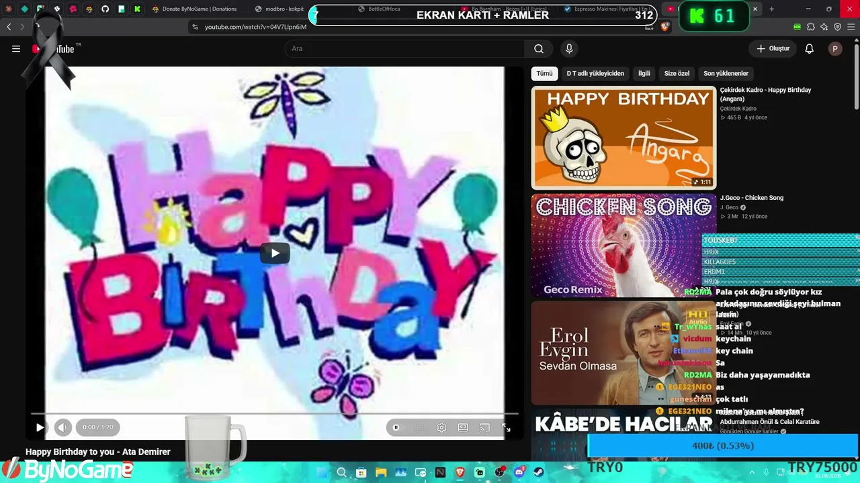Select the Tümü filter chip
The width and height of the screenshot is (860, 483).
(x=544, y=73)
